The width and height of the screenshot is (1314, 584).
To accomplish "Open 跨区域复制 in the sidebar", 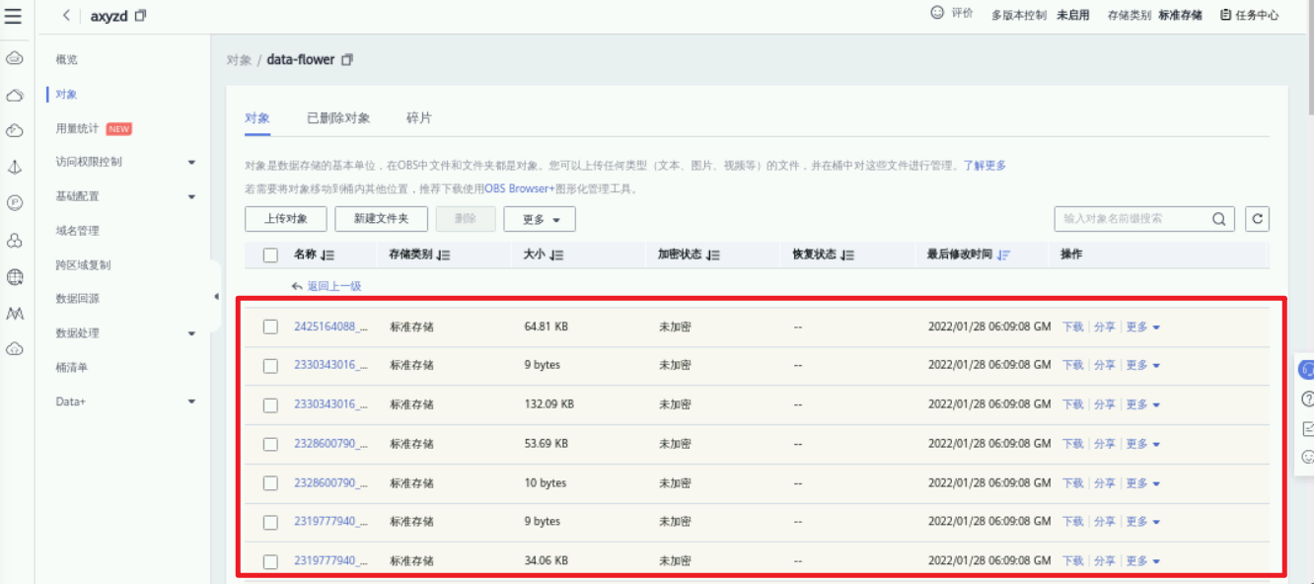I will pos(84,265).
